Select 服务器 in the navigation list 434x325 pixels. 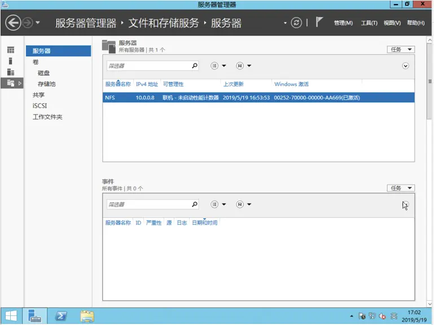pos(58,51)
